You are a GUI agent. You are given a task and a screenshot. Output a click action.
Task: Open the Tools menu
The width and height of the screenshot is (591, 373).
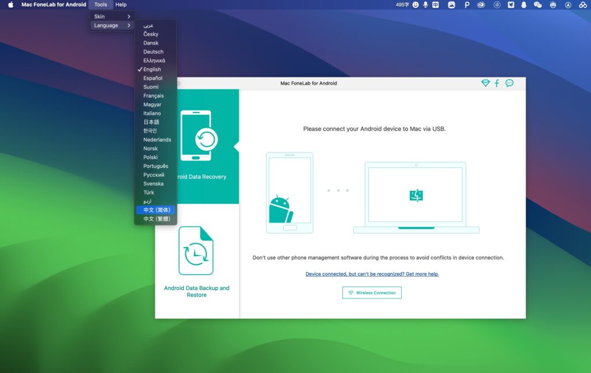click(101, 5)
